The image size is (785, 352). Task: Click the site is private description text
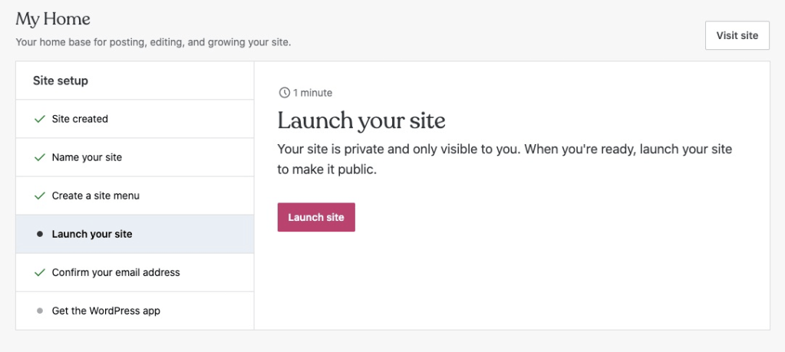click(x=504, y=159)
